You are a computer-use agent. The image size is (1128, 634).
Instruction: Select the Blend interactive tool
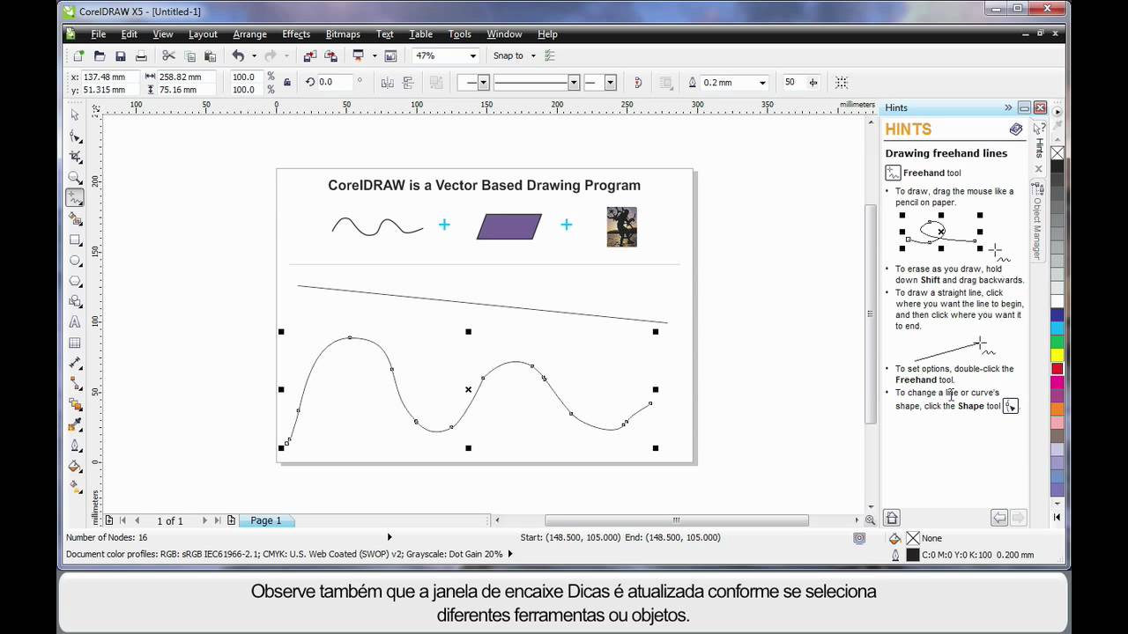pyautogui.click(x=75, y=405)
